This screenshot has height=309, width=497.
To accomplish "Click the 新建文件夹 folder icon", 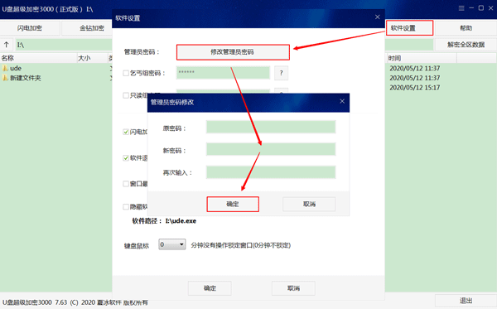I will (5, 78).
